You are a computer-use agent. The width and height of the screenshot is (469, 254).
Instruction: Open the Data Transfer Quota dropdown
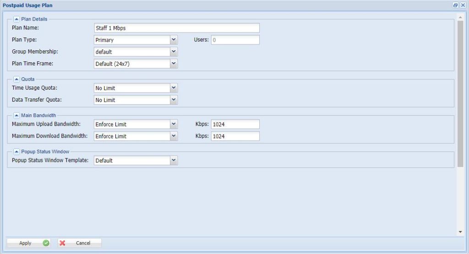tap(174, 100)
